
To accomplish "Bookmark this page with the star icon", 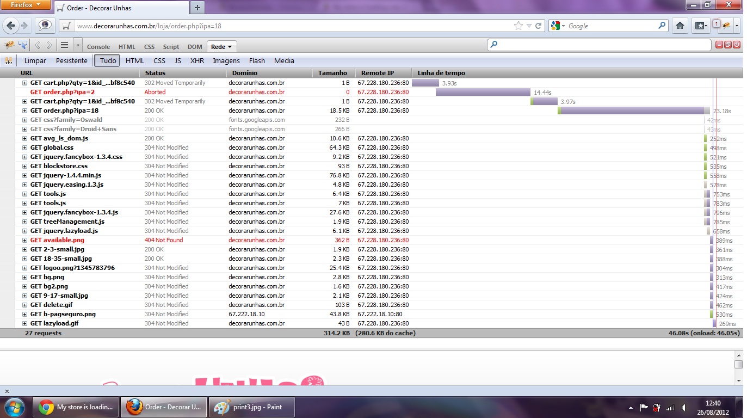I will tap(518, 26).
